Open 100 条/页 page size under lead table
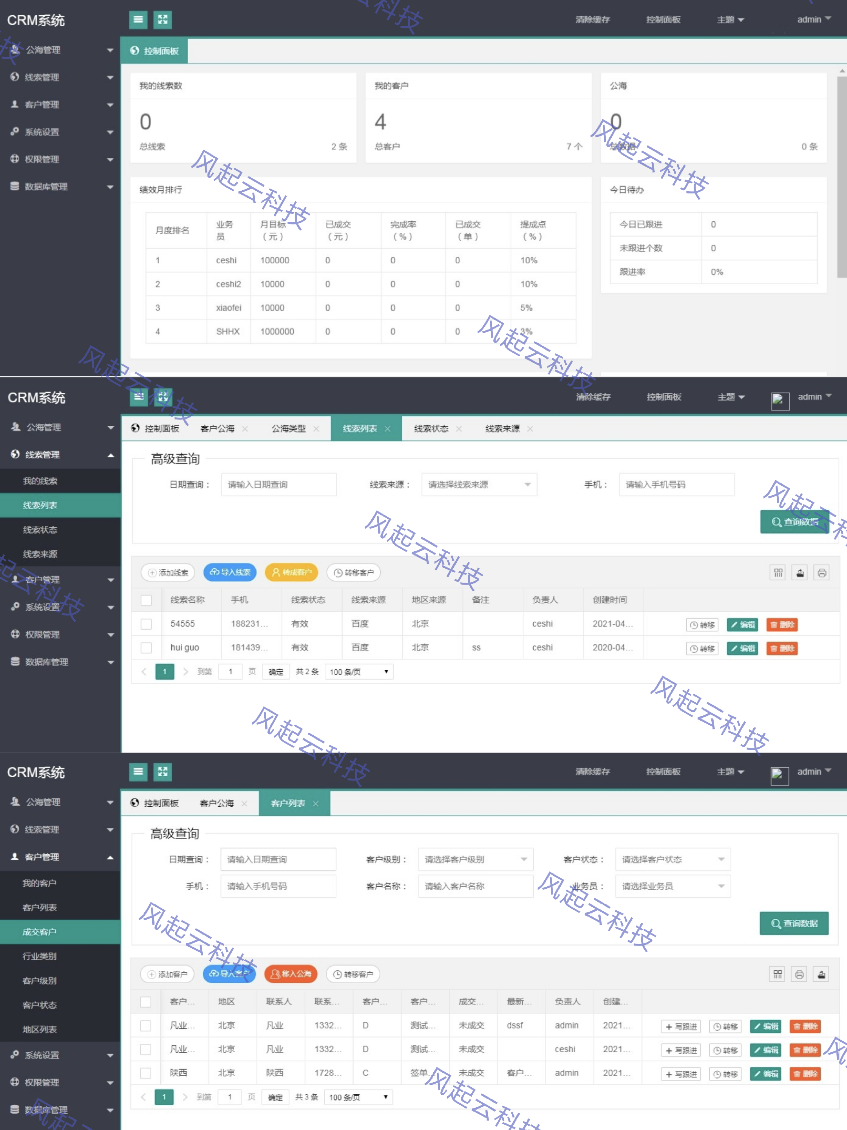This screenshot has height=1130, width=847. [x=359, y=672]
